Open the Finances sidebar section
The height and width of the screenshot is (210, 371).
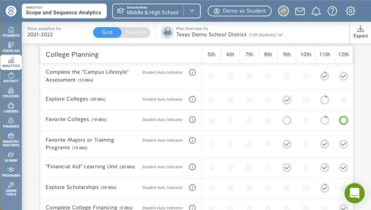coord(11,123)
